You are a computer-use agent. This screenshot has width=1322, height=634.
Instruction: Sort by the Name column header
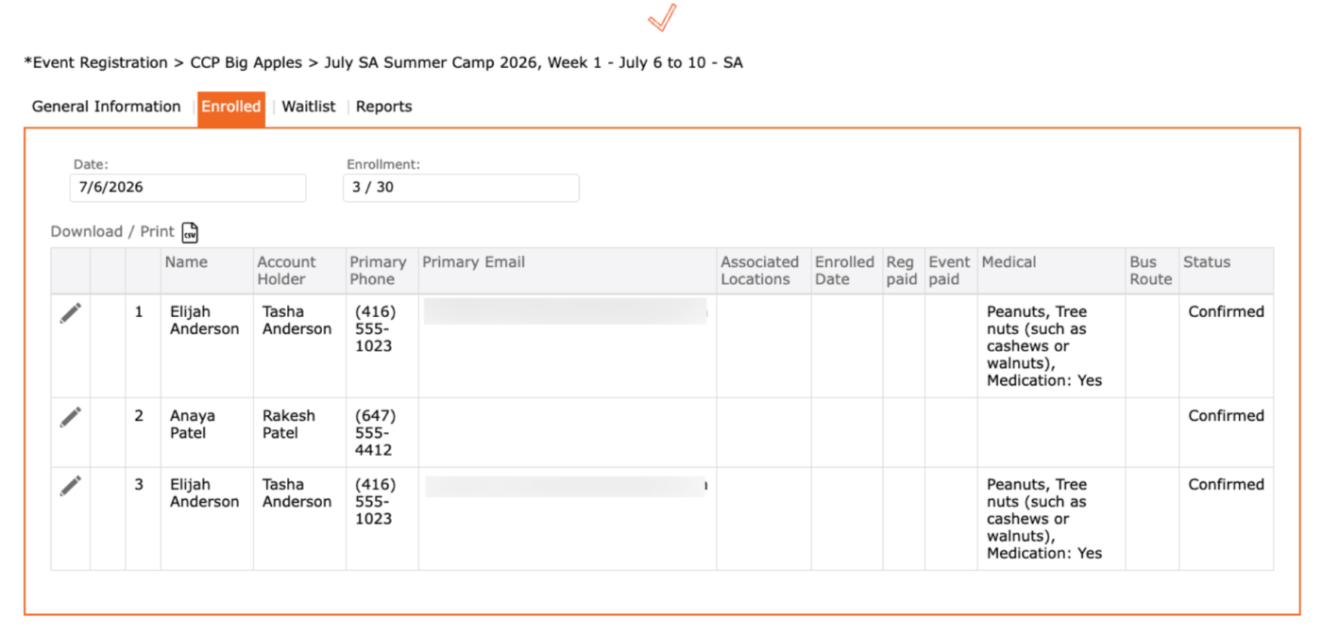186,262
